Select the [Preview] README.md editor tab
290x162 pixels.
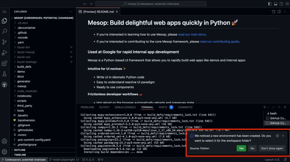pyautogui.click(x=98, y=12)
